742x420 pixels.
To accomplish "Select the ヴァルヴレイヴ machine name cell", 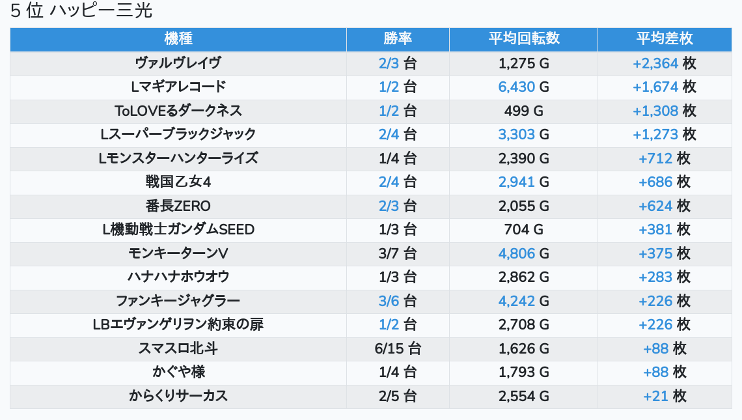I will pyautogui.click(x=178, y=63).
